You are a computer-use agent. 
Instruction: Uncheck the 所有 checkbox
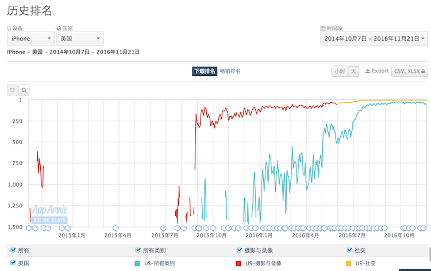click(13, 250)
